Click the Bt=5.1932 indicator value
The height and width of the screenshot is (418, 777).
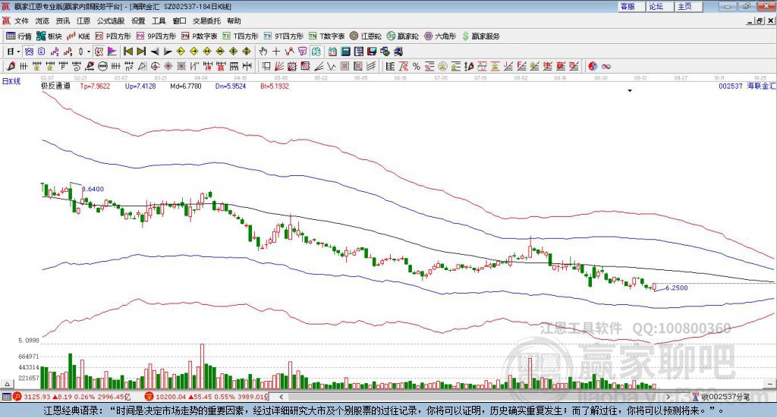[275, 86]
